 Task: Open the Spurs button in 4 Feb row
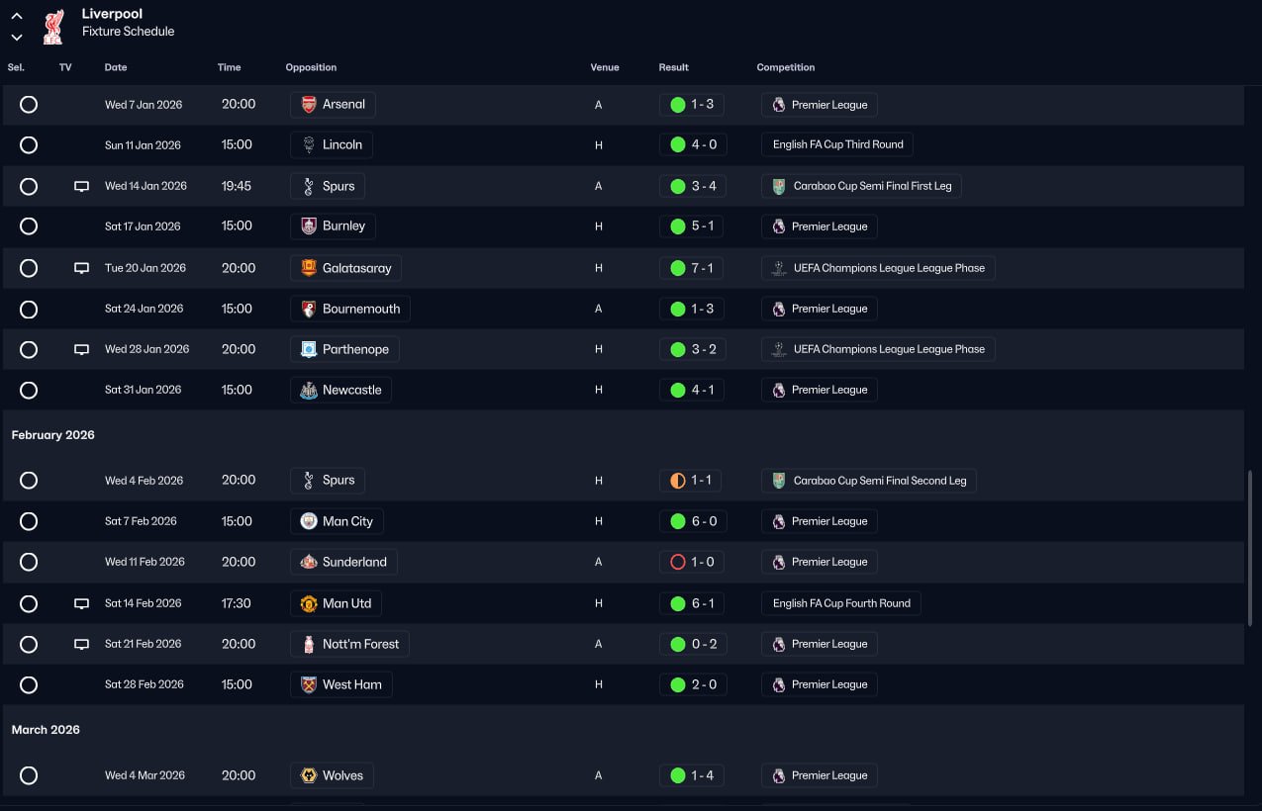click(x=328, y=481)
